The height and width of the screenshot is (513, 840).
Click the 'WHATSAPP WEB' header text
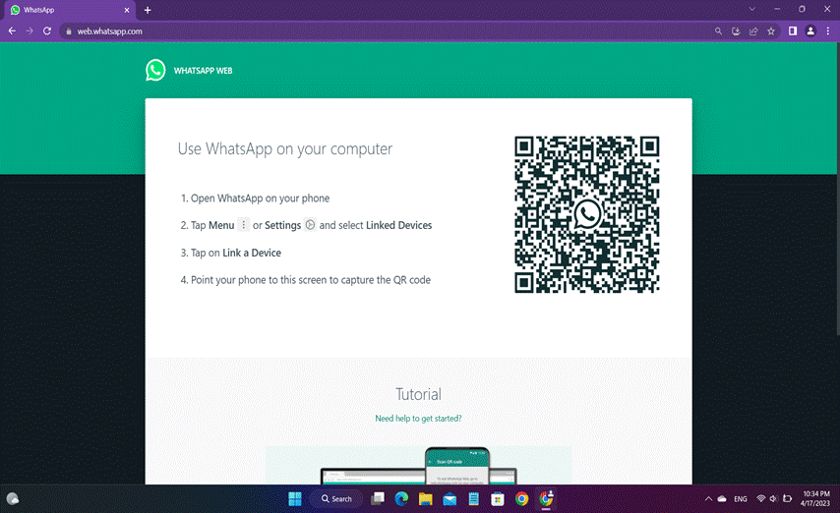pos(203,70)
